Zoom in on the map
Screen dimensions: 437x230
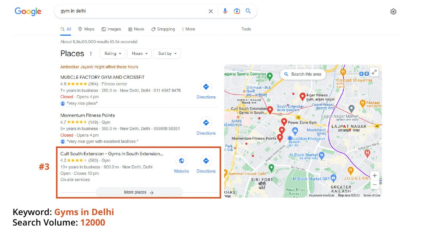(x=375, y=176)
